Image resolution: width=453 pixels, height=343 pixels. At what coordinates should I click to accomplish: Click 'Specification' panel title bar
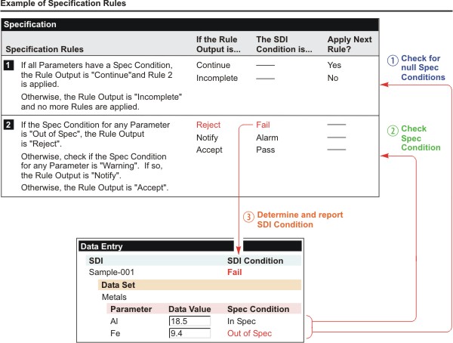[x=190, y=25]
